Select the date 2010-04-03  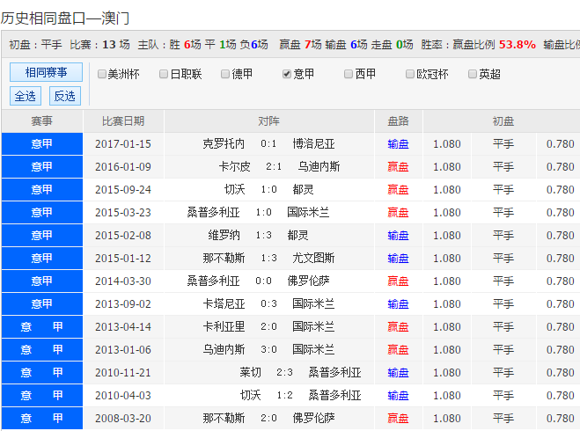coord(123,396)
